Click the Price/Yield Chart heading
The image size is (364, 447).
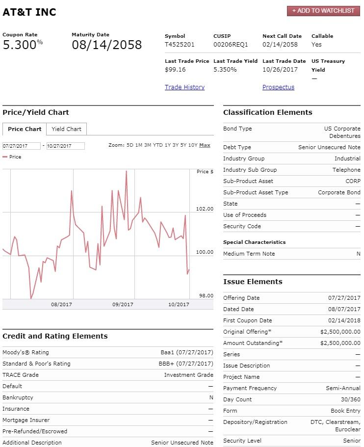tap(36, 112)
